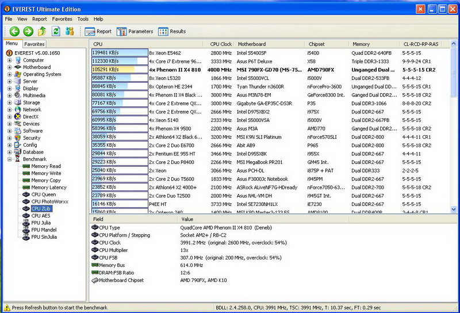This screenshot has height=313, width=460.
Task: Select the 2x Core 2 Duo E6700 row
Action: (270, 146)
